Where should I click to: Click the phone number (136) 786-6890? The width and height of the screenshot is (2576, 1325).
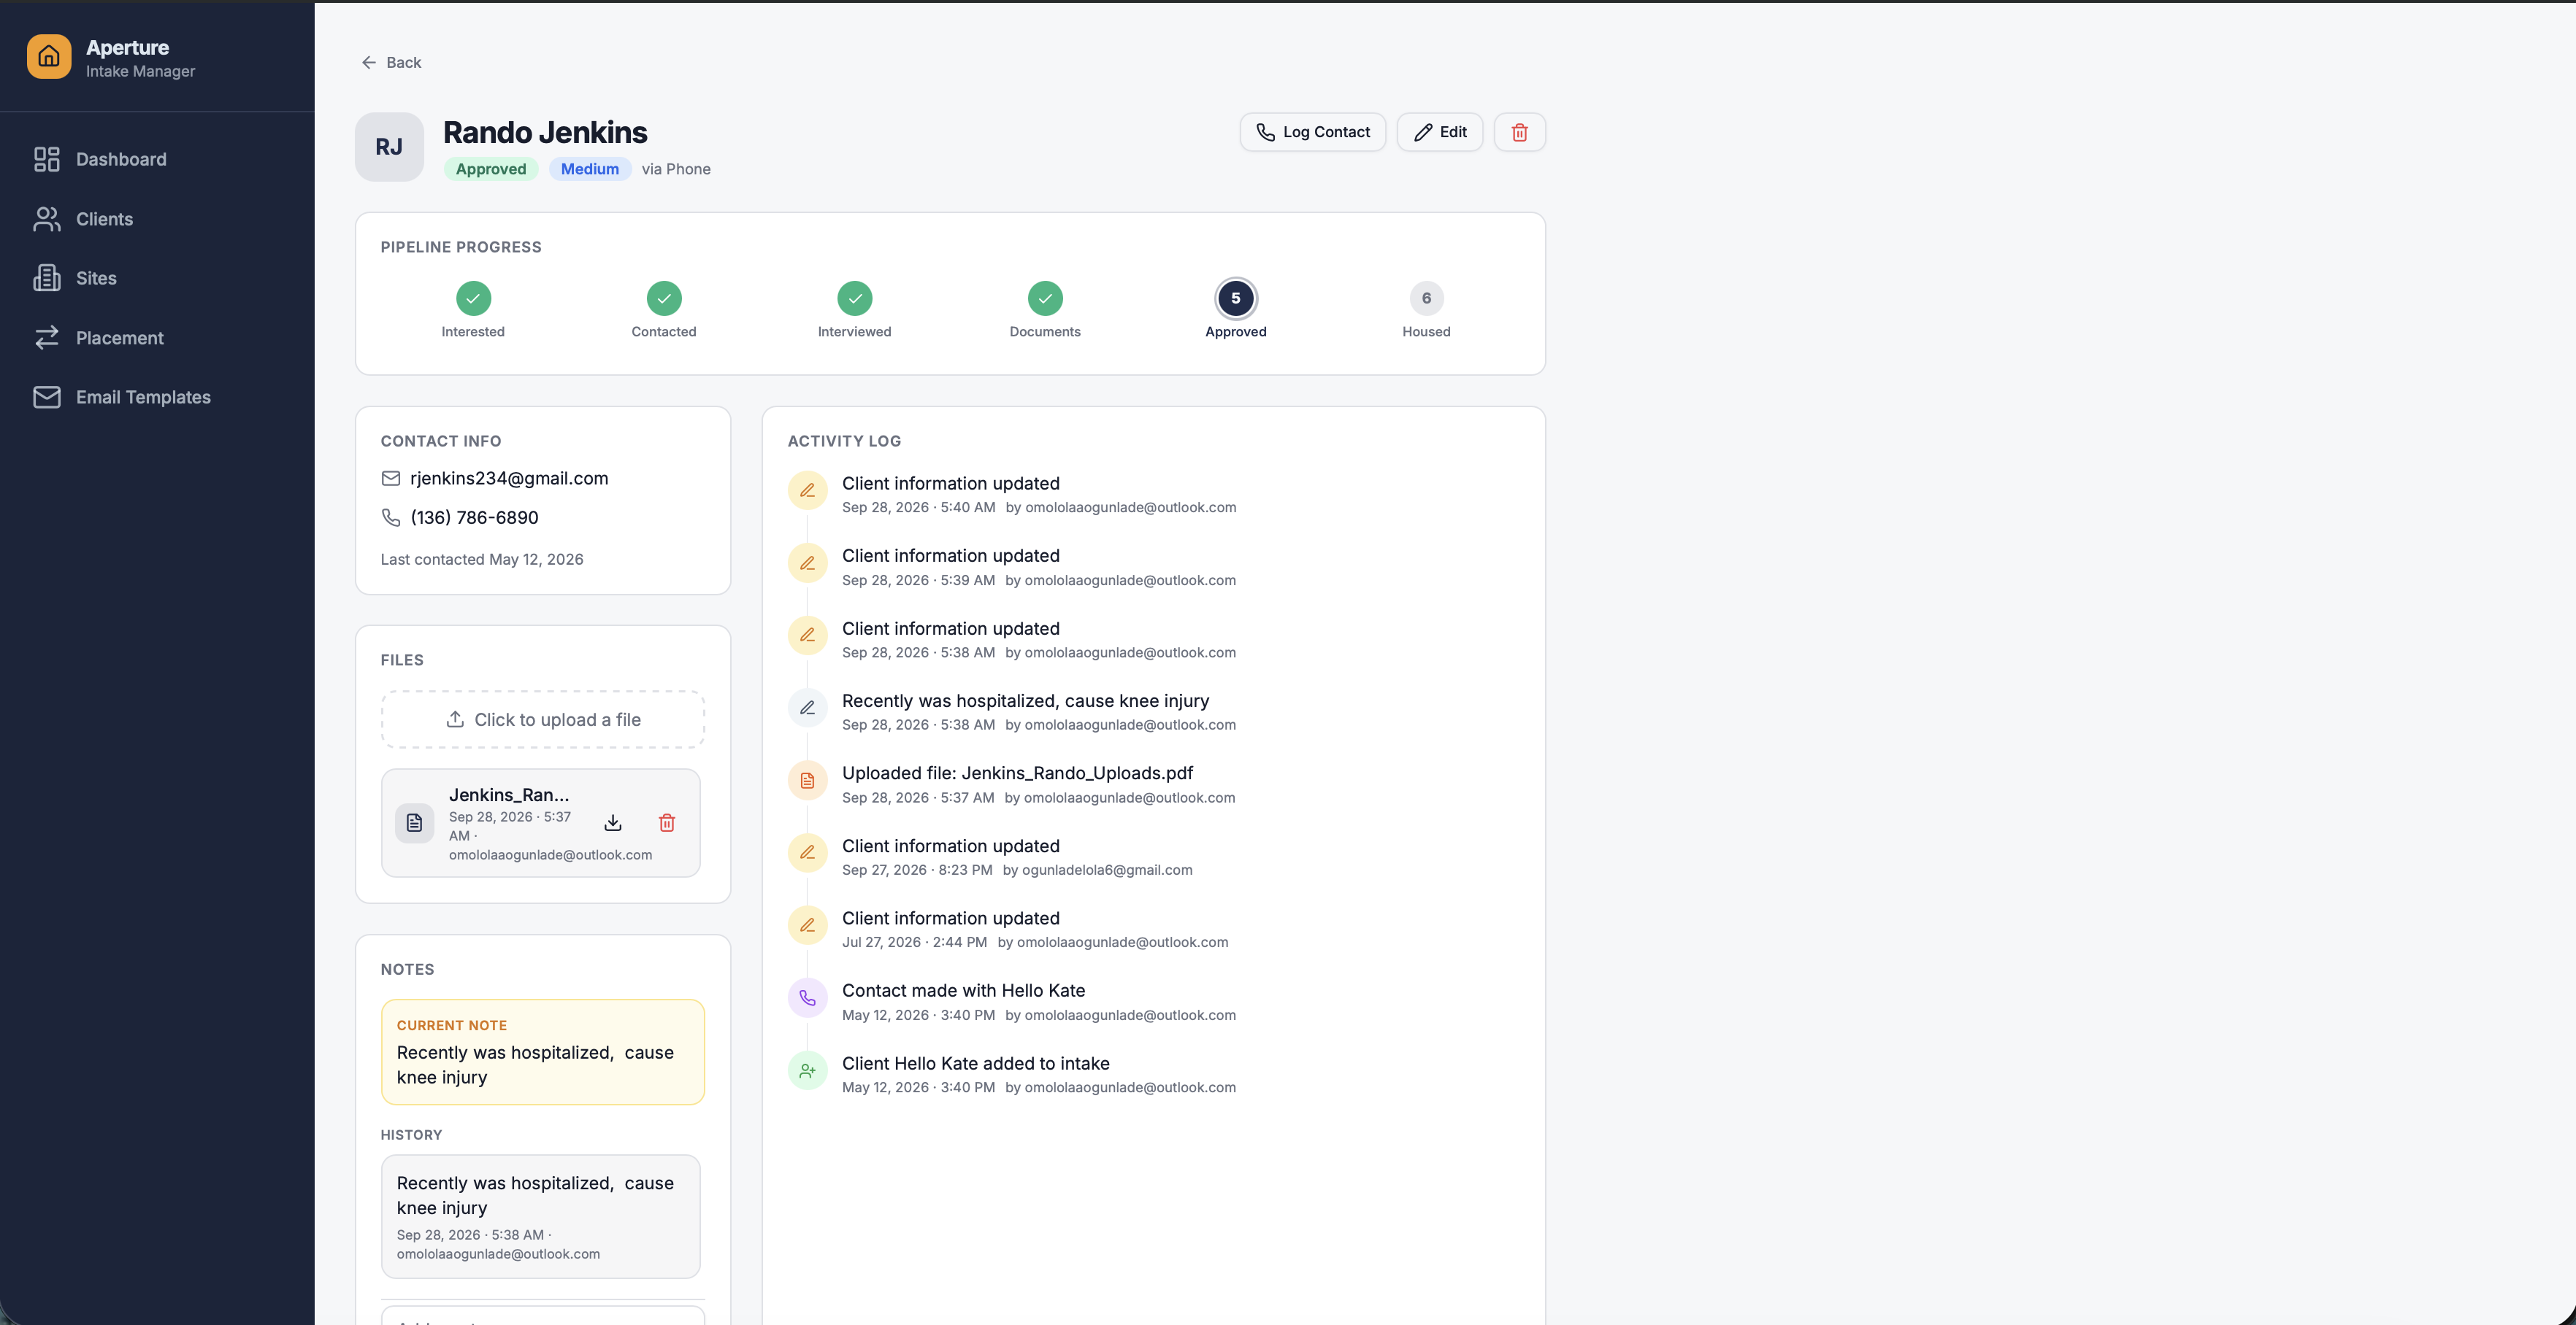tap(474, 517)
